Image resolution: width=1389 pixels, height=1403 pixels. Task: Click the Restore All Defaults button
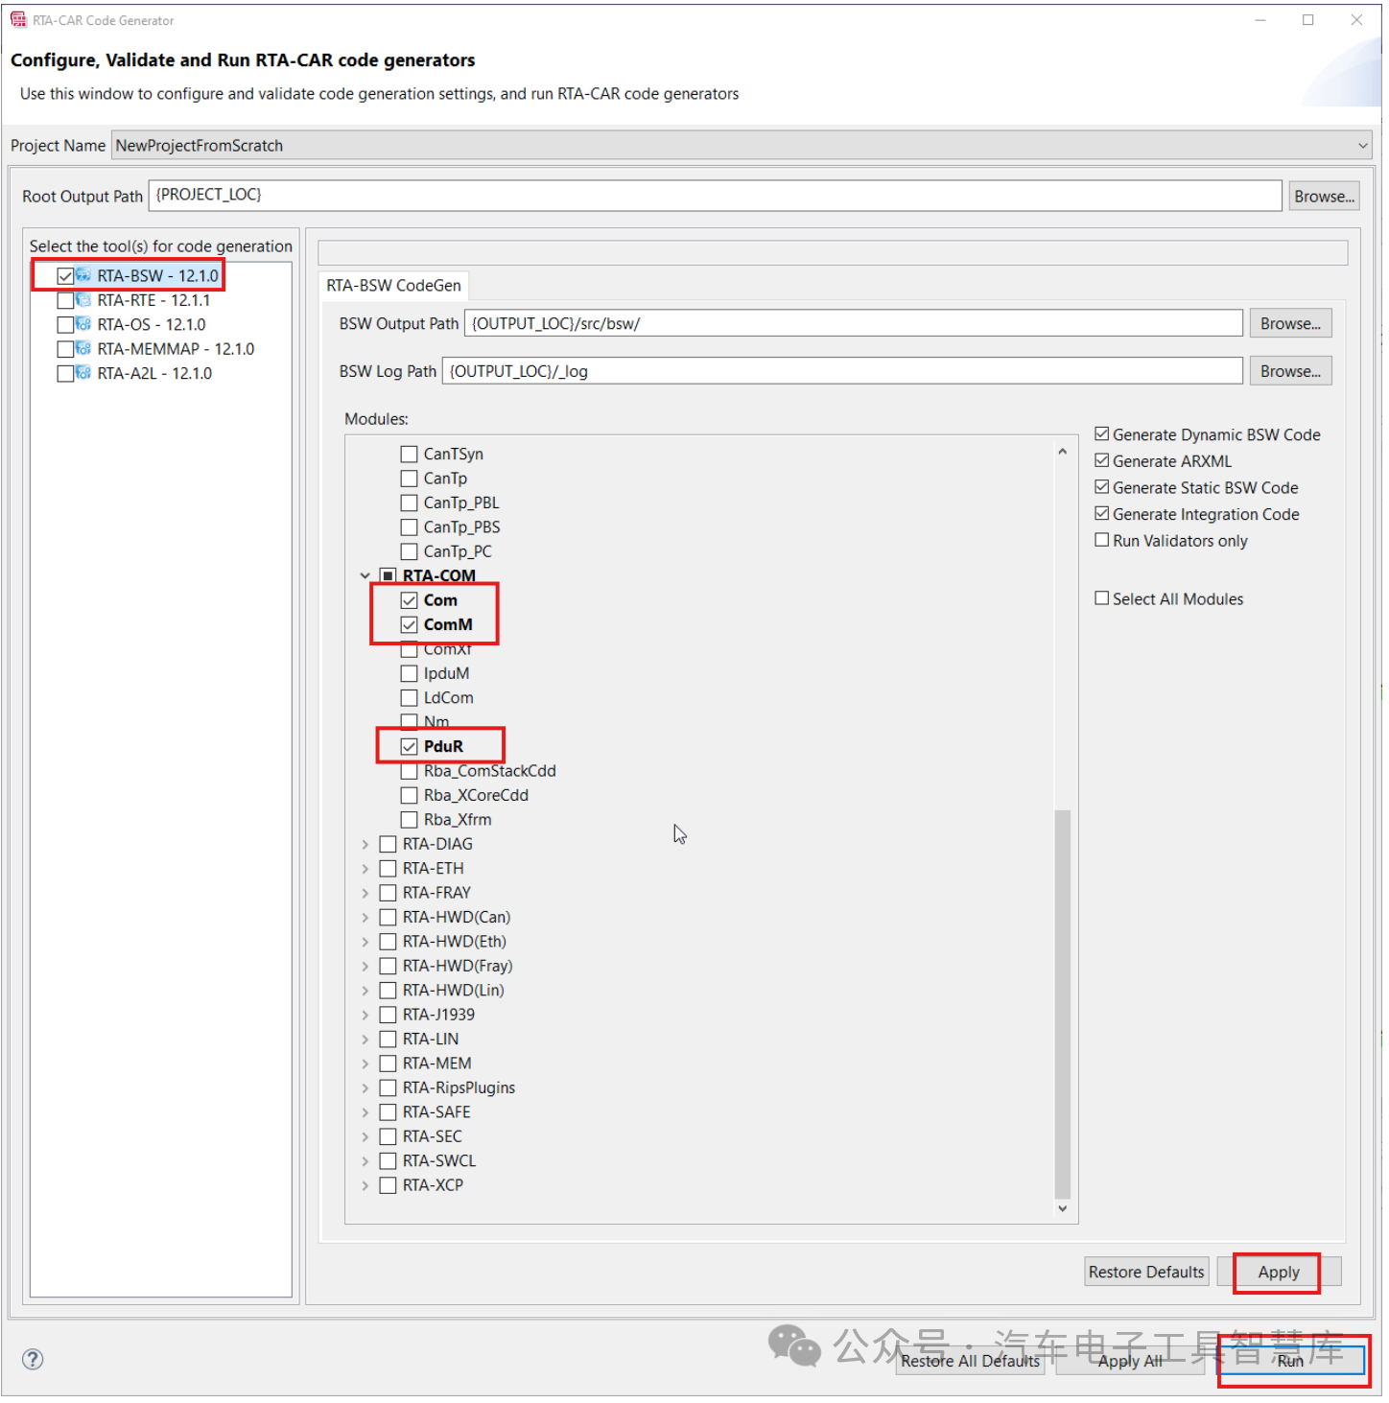971,1362
